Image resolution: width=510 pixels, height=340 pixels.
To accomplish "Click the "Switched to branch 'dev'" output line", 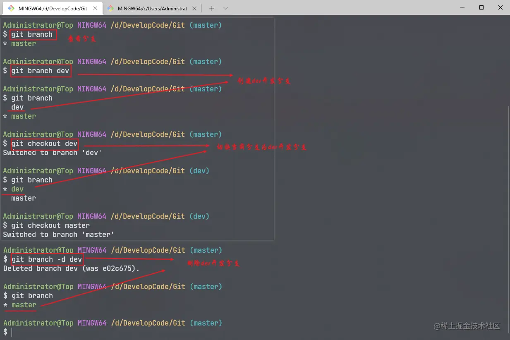I will [53, 153].
